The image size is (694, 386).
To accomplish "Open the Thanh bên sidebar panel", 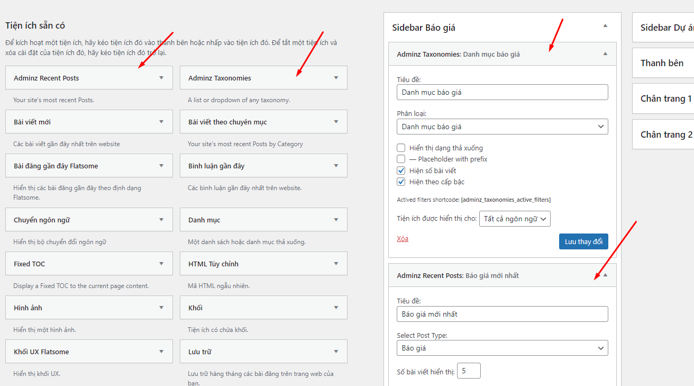I will pyautogui.click(x=662, y=63).
